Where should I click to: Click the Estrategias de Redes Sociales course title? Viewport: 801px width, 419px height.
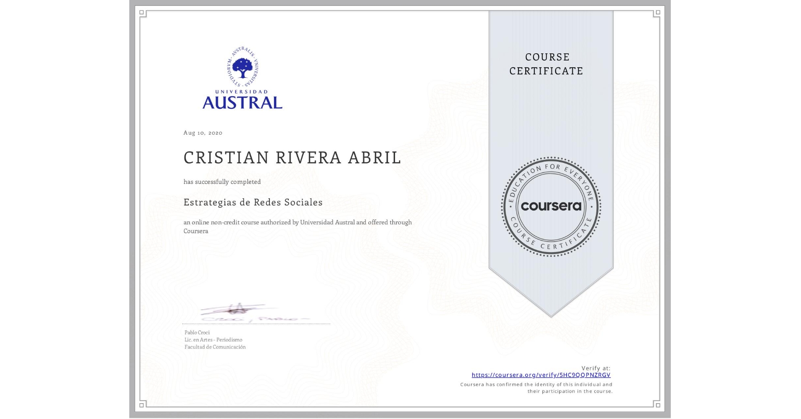pyautogui.click(x=253, y=202)
